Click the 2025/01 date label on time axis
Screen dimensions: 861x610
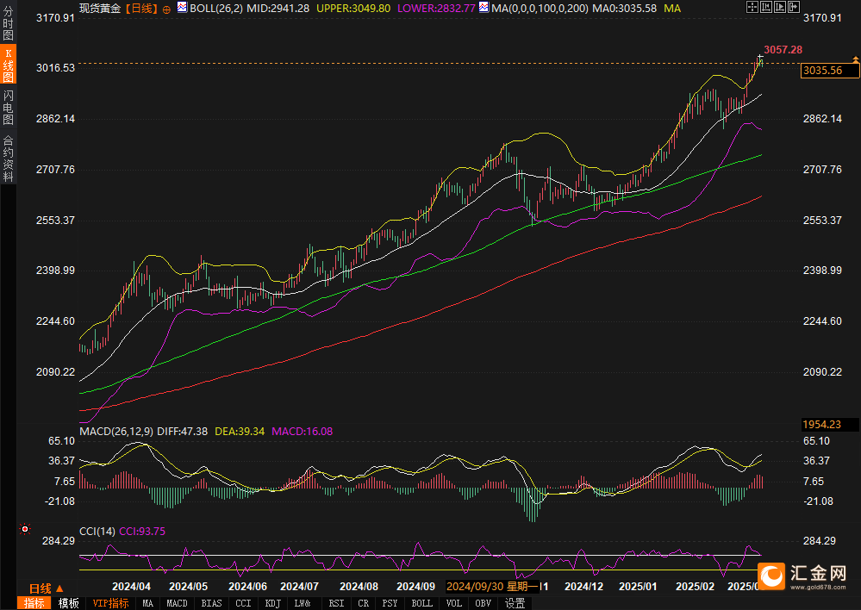click(638, 587)
